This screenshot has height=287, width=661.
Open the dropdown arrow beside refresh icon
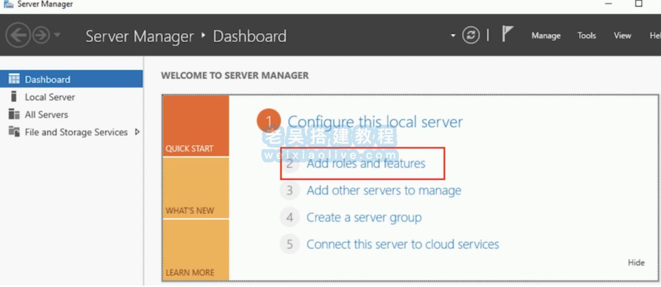click(453, 35)
